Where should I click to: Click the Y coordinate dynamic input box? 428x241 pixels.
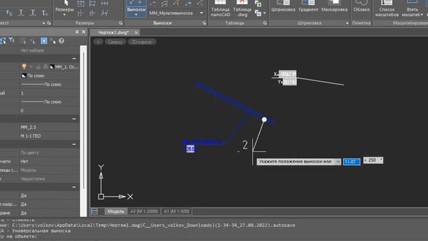(x=290, y=82)
